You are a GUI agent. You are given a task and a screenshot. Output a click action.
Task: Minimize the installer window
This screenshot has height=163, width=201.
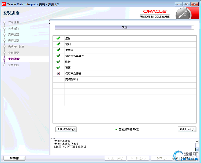(178, 4)
